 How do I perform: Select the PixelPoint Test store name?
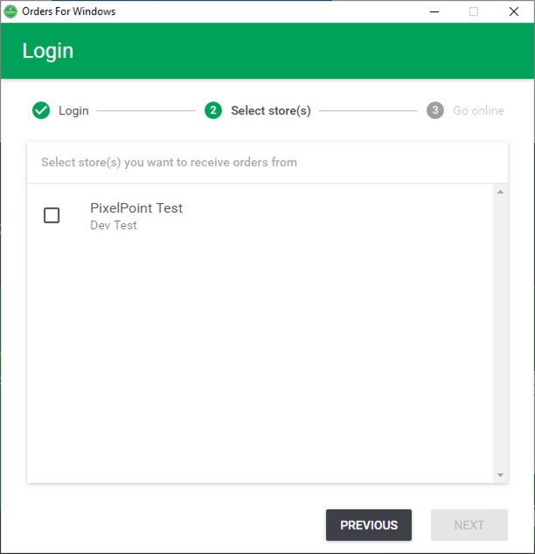136,208
